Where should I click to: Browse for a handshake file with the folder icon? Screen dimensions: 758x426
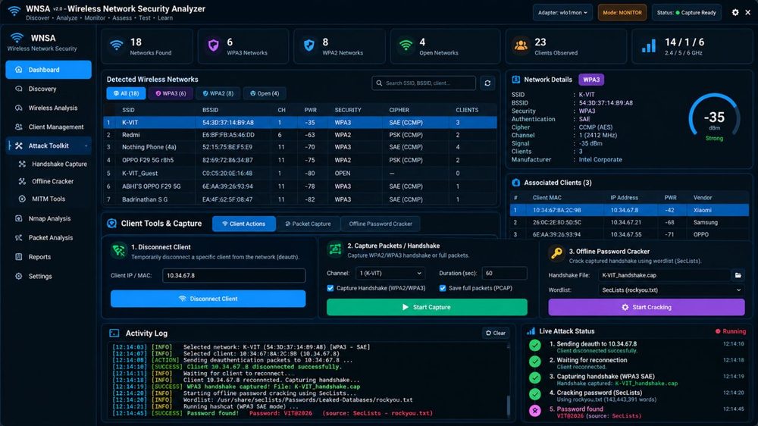(x=738, y=275)
